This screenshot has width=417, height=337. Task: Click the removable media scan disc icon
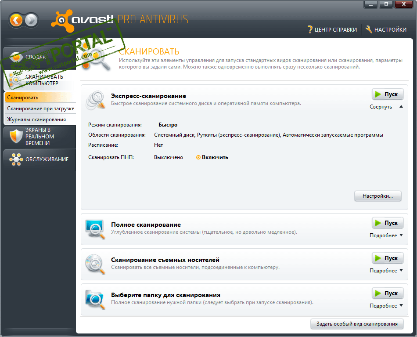tap(95, 264)
